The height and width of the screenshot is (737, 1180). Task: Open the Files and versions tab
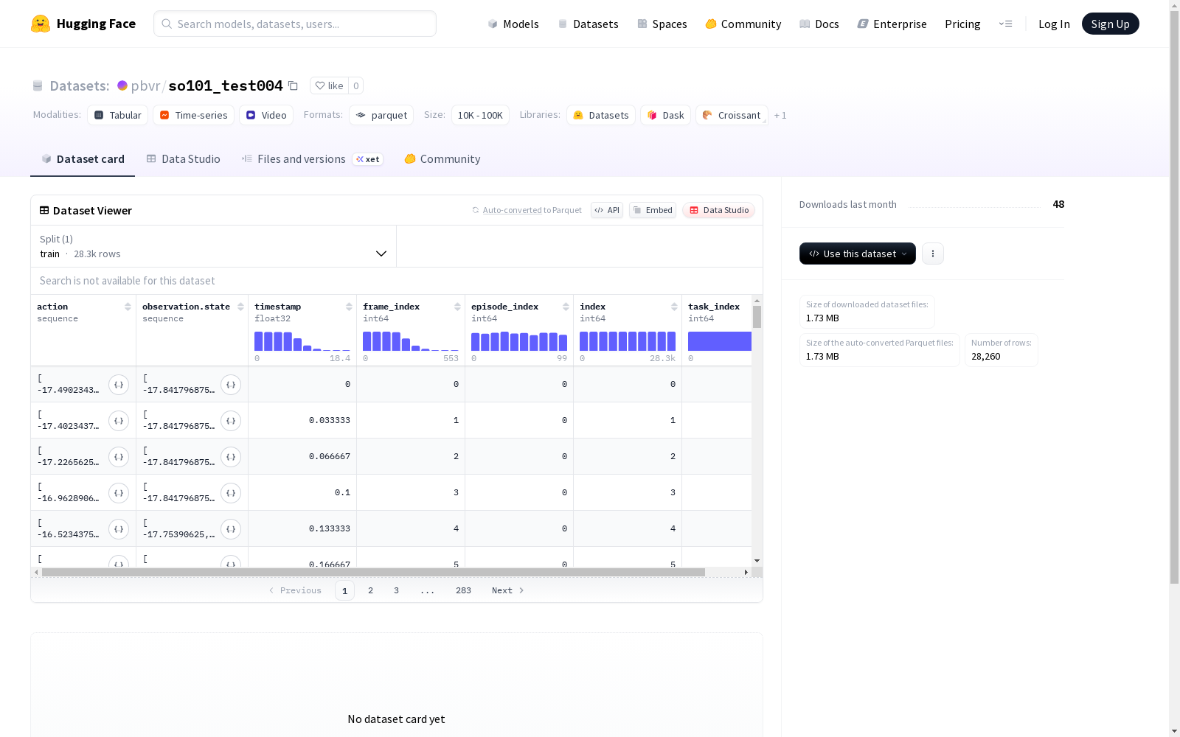pyautogui.click(x=312, y=159)
